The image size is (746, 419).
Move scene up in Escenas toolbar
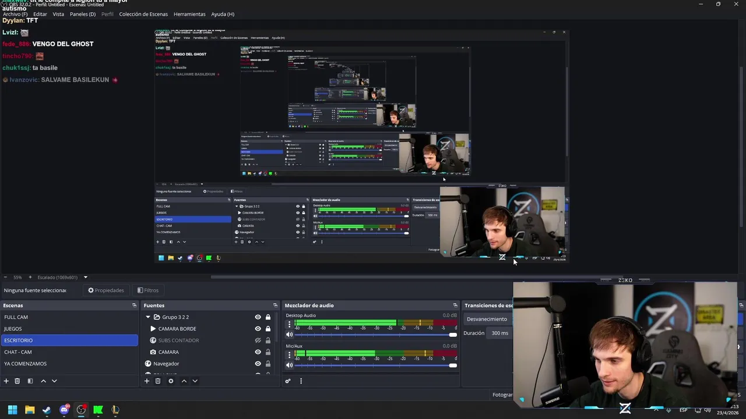click(x=43, y=381)
